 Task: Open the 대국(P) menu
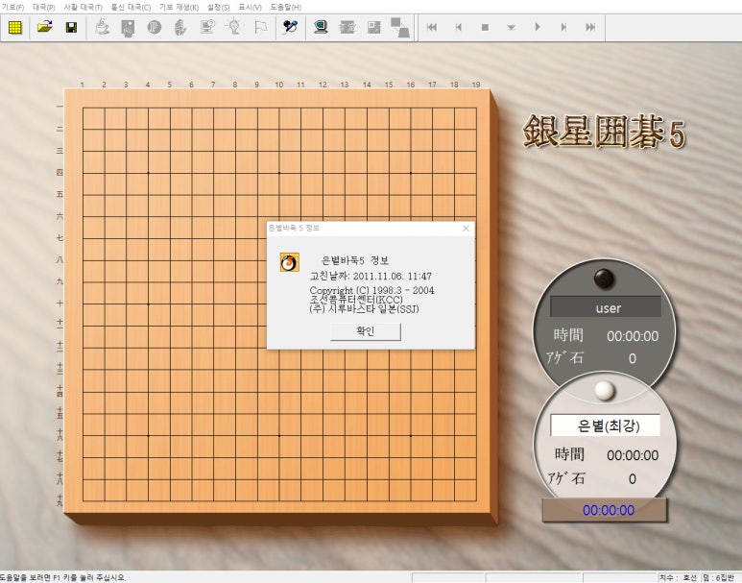[43, 7]
